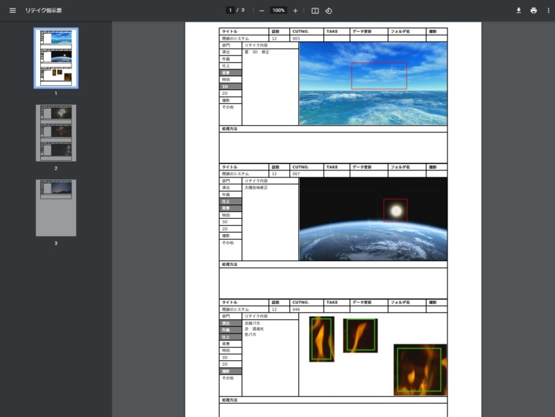
Task: Click 2D row in cut 007 table
Action: tap(230, 229)
